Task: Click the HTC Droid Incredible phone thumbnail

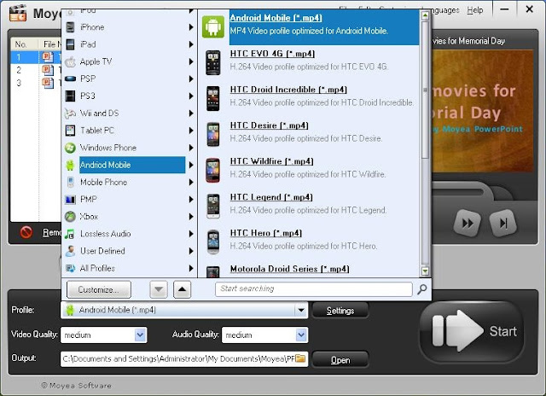Action: click(213, 98)
